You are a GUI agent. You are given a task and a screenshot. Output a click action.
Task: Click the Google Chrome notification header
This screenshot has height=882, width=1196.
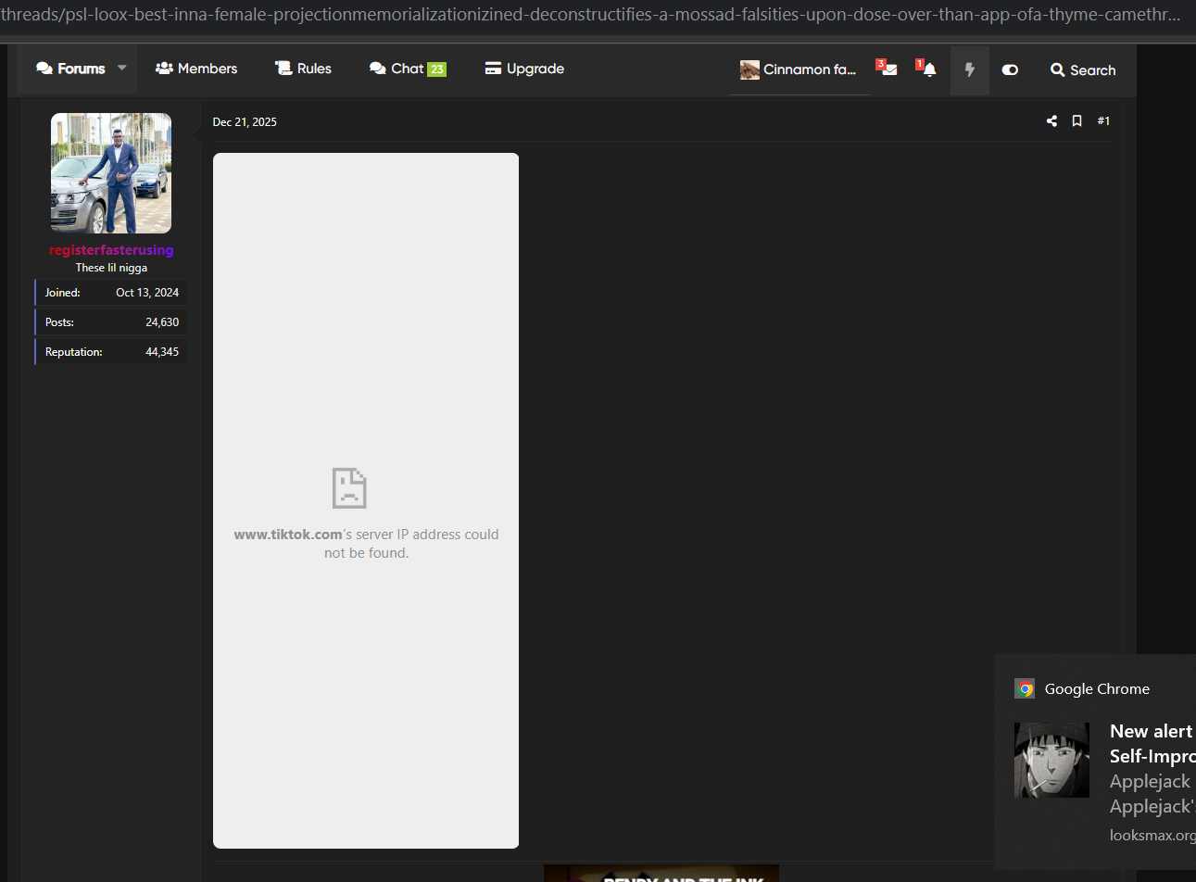point(1097,688)
